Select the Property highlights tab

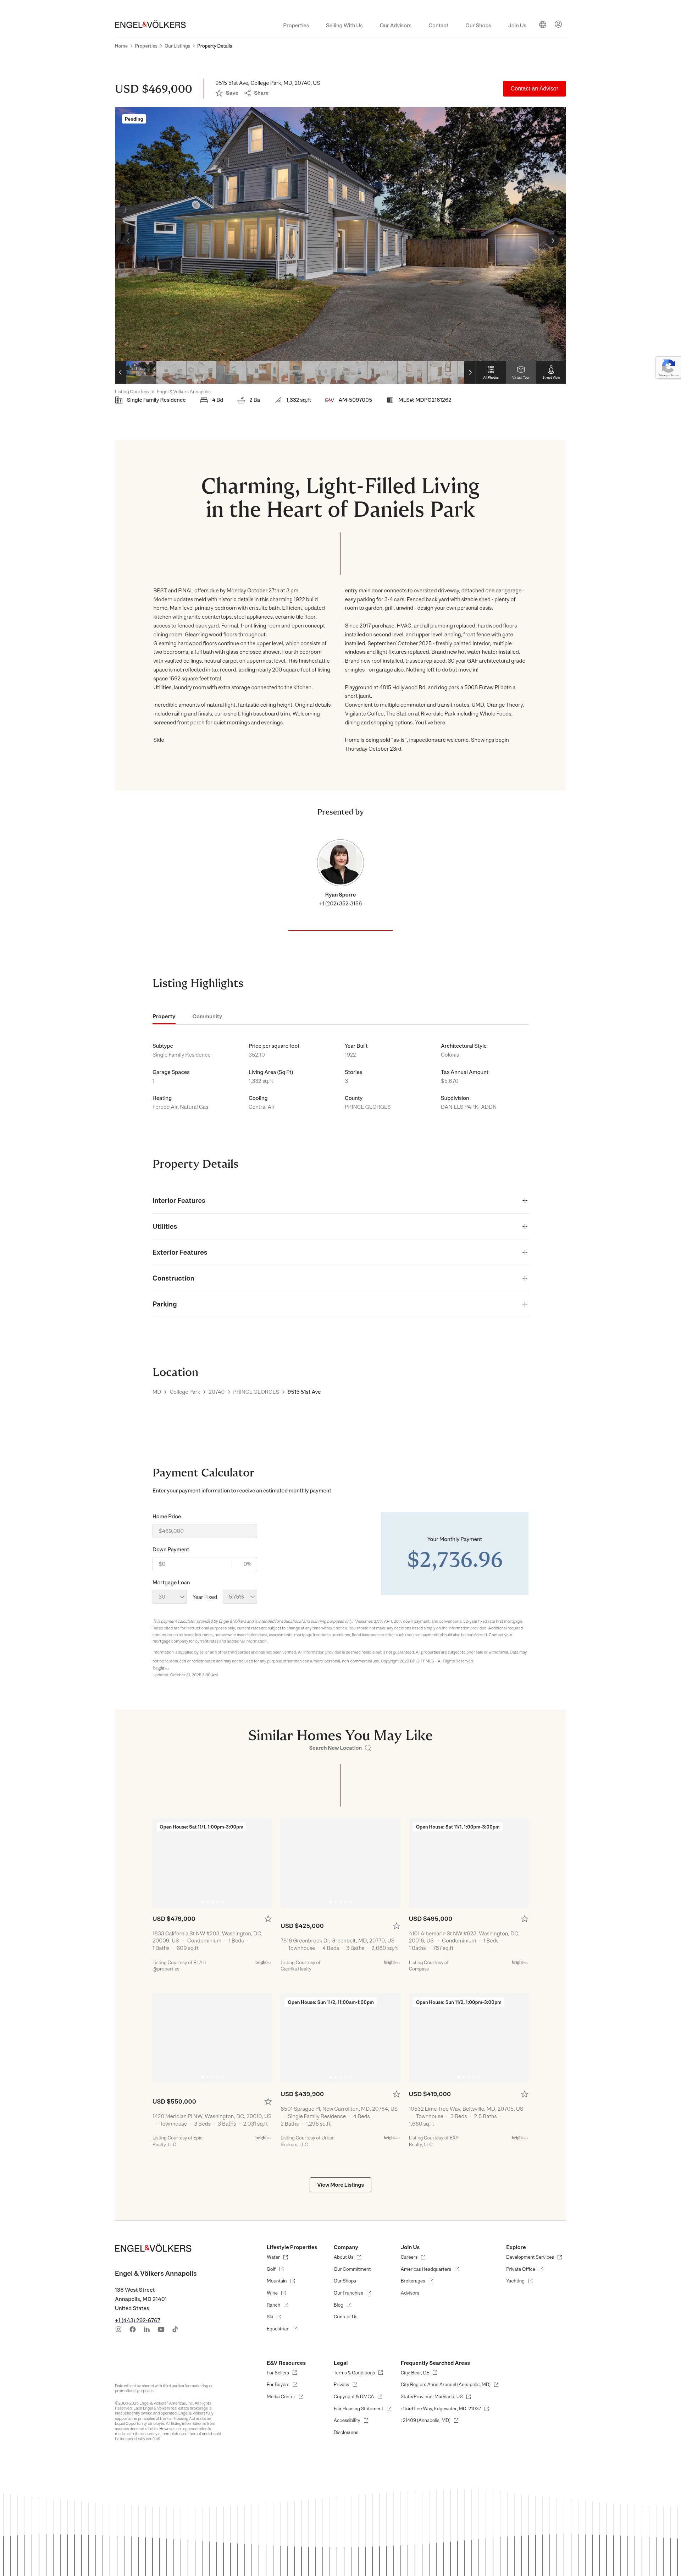point(164,1016)
